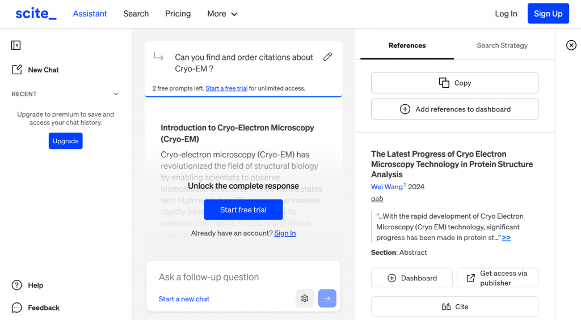The image size is (581, 320).
Task: Expand the quote with >> link
Action: [506, 238]
